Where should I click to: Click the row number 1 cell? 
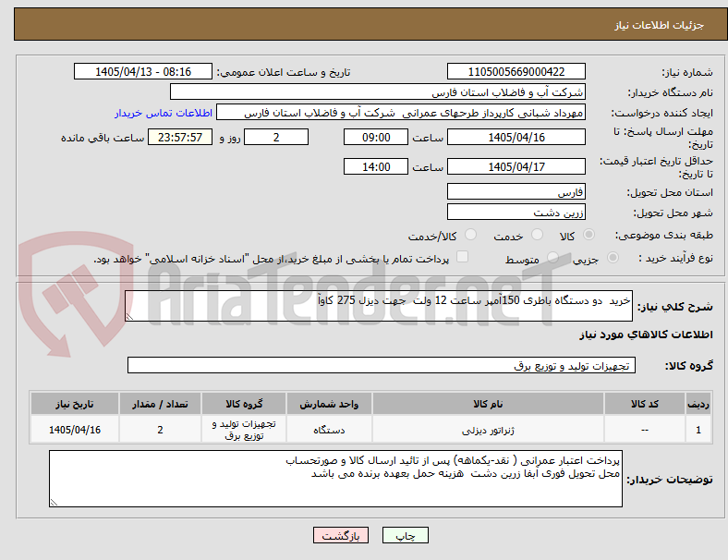[x=698, y=430]
